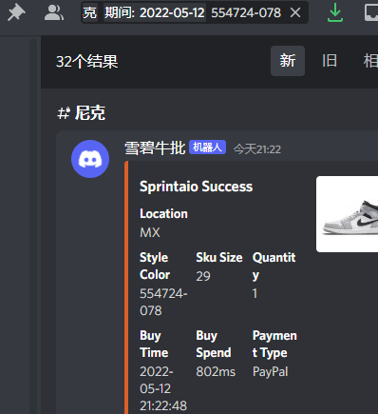Select the 32个结果 results count text

pyautogui.click(x=87, y=61)
